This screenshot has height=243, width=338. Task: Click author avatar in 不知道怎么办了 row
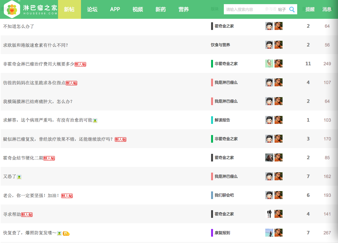(x=269, y=26)
